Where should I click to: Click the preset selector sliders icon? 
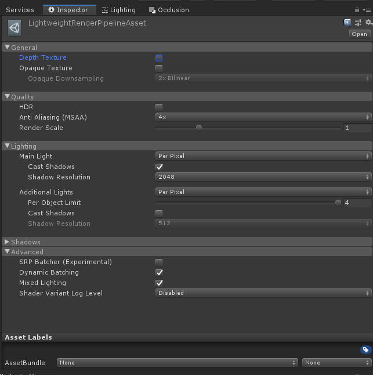[358, 23]
